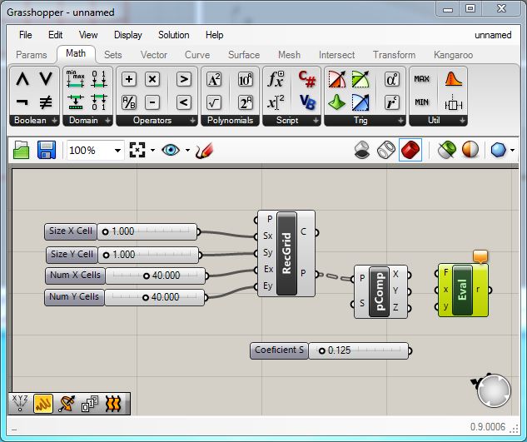
Task: Open the zoom extents dropdown arrow
Action: tap(152, 150)
